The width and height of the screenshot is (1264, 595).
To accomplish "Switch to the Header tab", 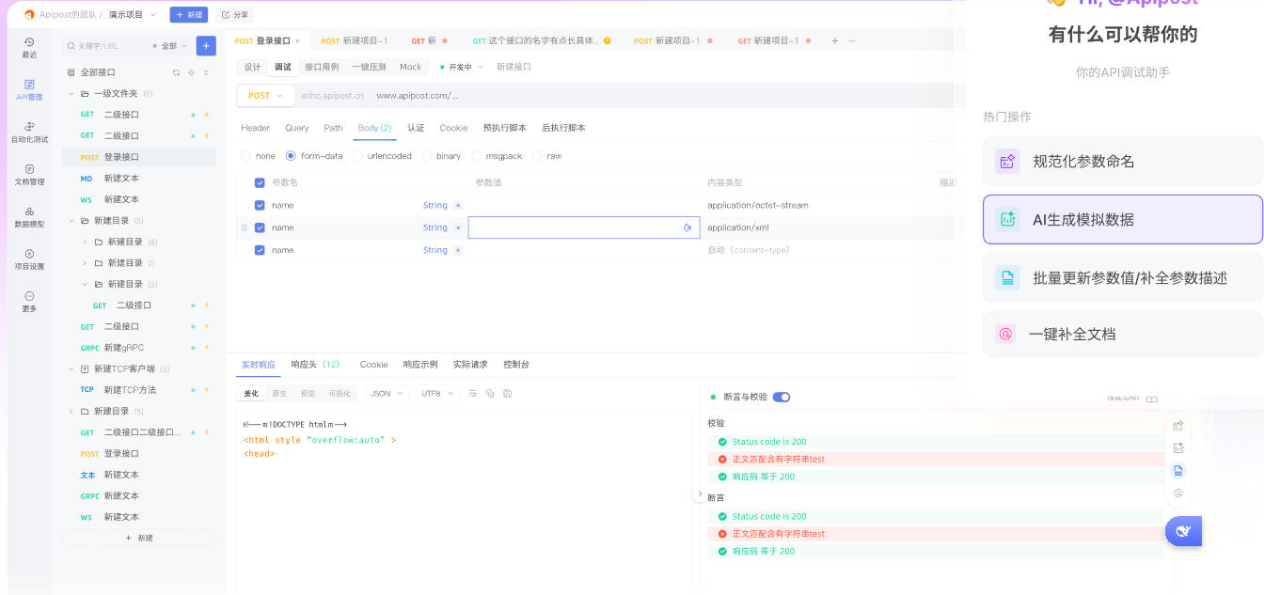I will tap(255, 128).
